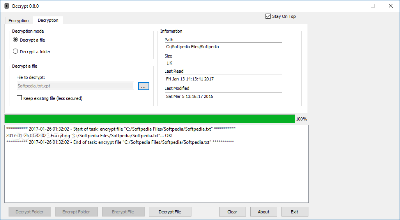
Task: Click the Information group label
Action: [171, 31]
